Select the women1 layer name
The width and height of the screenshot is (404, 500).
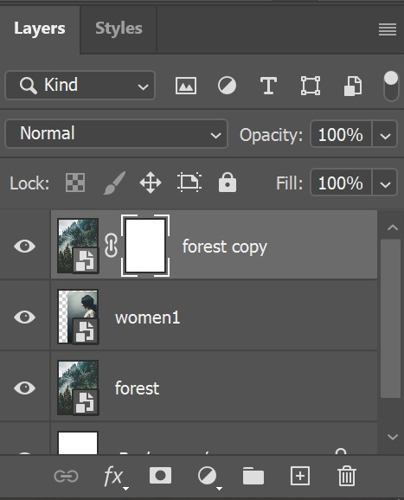[x=148, y=318]
